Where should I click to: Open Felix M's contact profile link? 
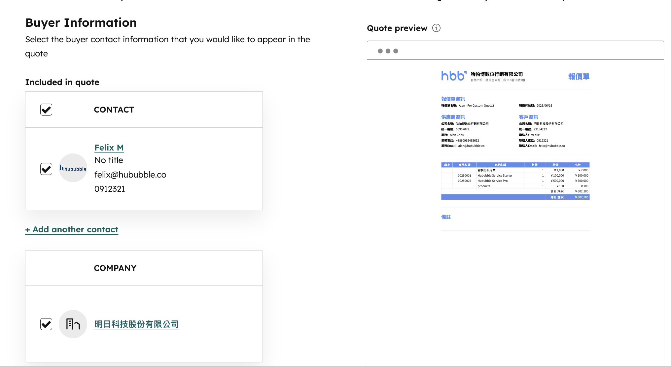(109, 148)
